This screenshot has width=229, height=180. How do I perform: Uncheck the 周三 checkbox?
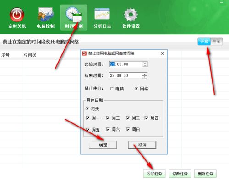pos(128,118)
